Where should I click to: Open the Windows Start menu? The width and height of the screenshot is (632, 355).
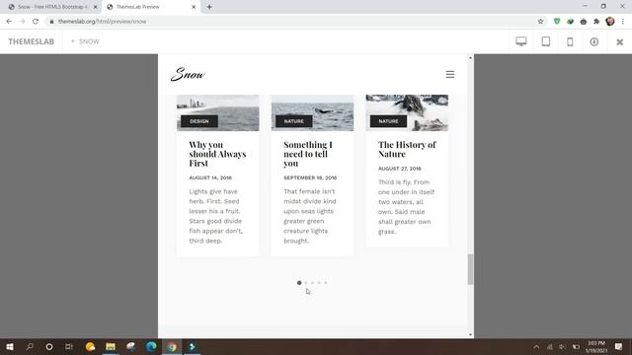pos(10,346)
